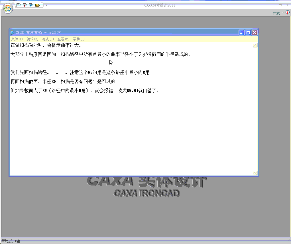The width and height of the screenshot is (291, 244).
Task: Restore the CAXA main window
Action: coord(280,5)
